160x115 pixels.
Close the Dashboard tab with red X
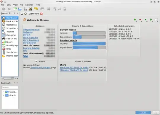[41, 14]
